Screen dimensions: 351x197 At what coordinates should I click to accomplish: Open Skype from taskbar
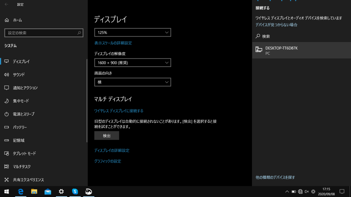coord(75,192)
